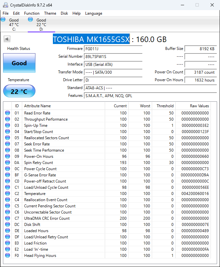220x267 pixels.
Task: Click the status icon for Power Cycle Count
Action: coord(8,169)
